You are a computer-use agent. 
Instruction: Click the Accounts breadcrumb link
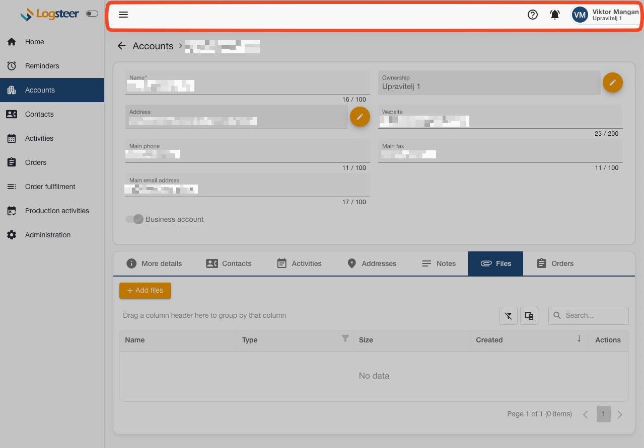click(153, 46)
